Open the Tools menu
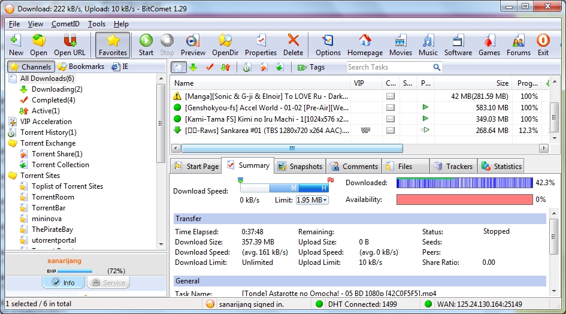This screenshot has height=314, width=566. point(96,24)
